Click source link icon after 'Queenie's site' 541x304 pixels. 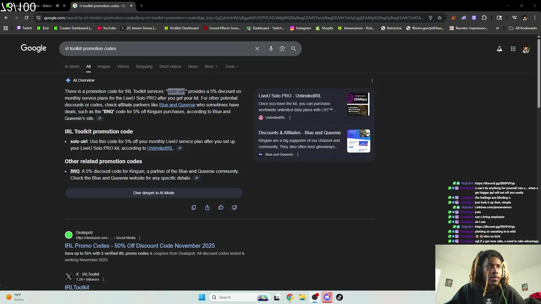100,119
